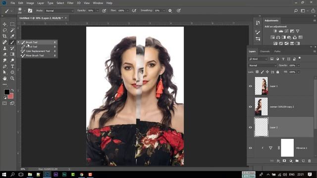The image size is (317, 178).
Task: Select the Healing Brush tool
Action: tap(4, 42)
